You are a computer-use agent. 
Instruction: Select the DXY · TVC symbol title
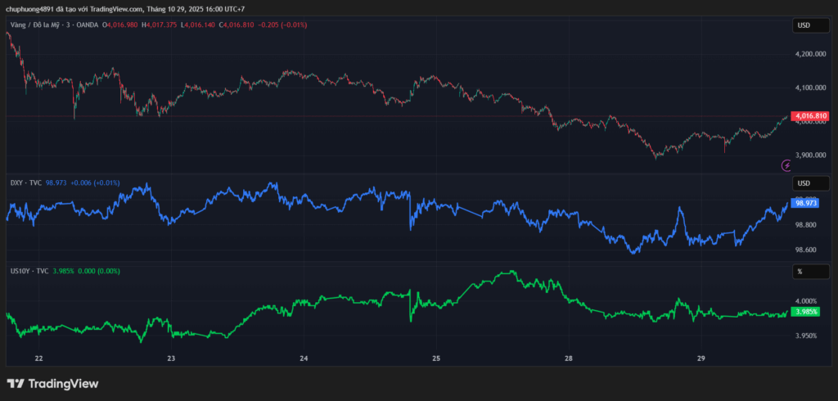[x=25, y=182]
